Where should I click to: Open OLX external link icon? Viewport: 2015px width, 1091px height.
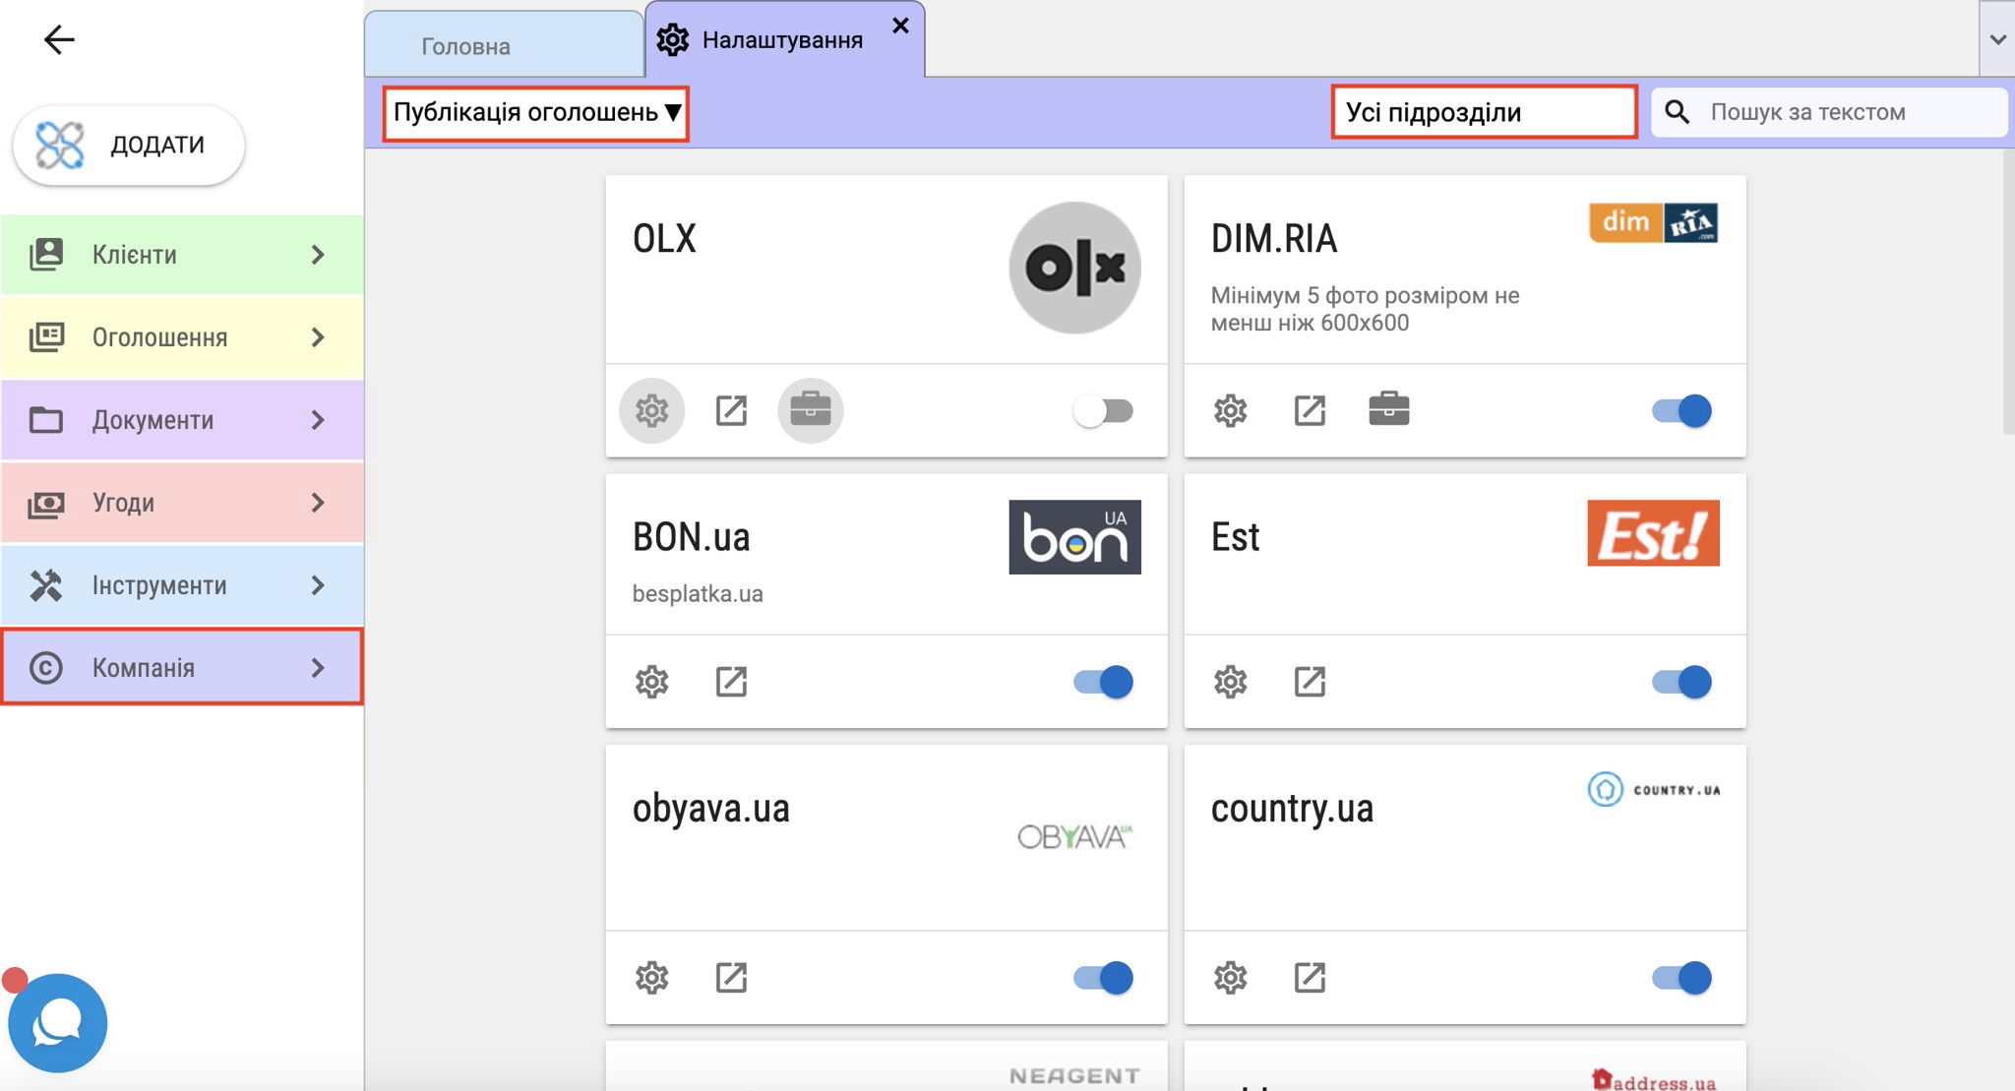point(731,410)
